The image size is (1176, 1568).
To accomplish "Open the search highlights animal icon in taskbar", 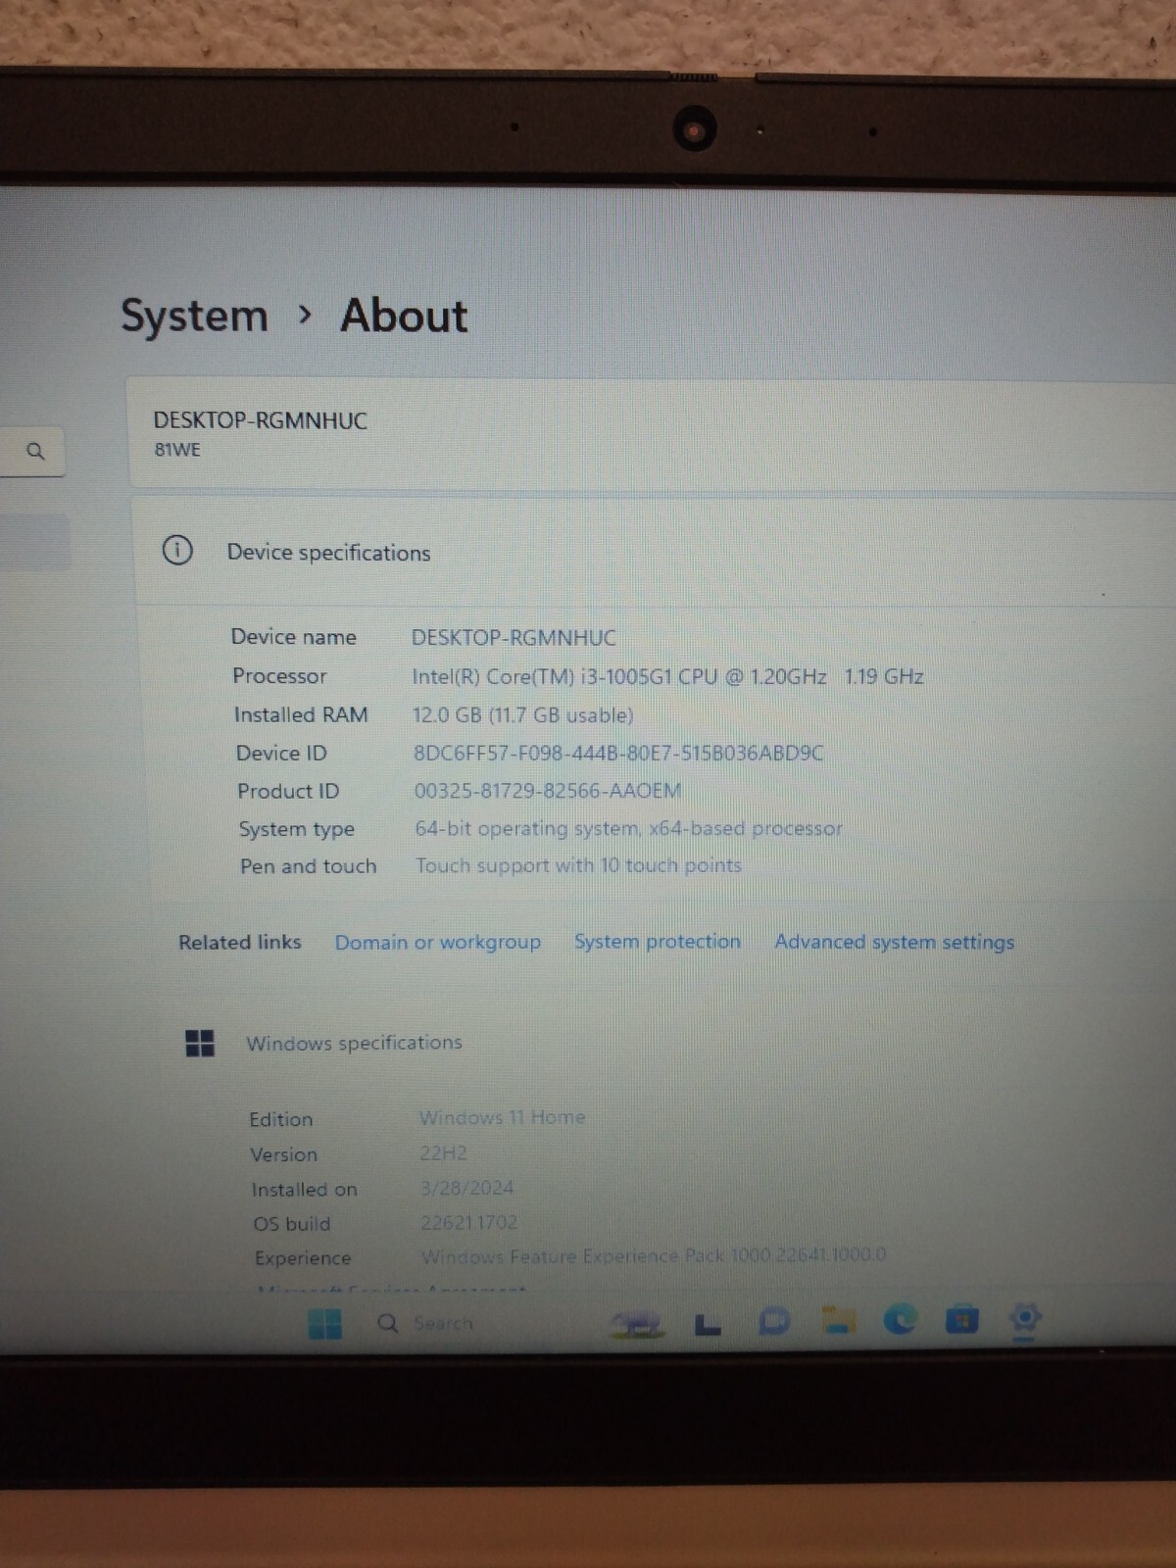I will click(637, 1324).
